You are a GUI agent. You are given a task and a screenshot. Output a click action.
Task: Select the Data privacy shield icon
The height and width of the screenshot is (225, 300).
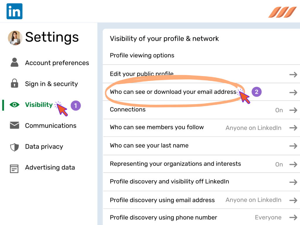14,146
